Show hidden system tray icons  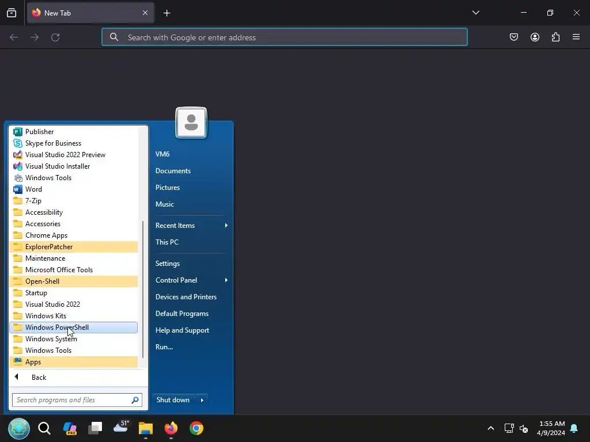click(x=491, y=428)
